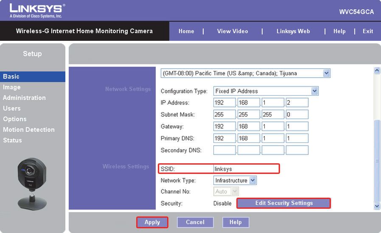Click the second Subnet Mask field
Screen dimensions: 381x233
coord(249,114)
